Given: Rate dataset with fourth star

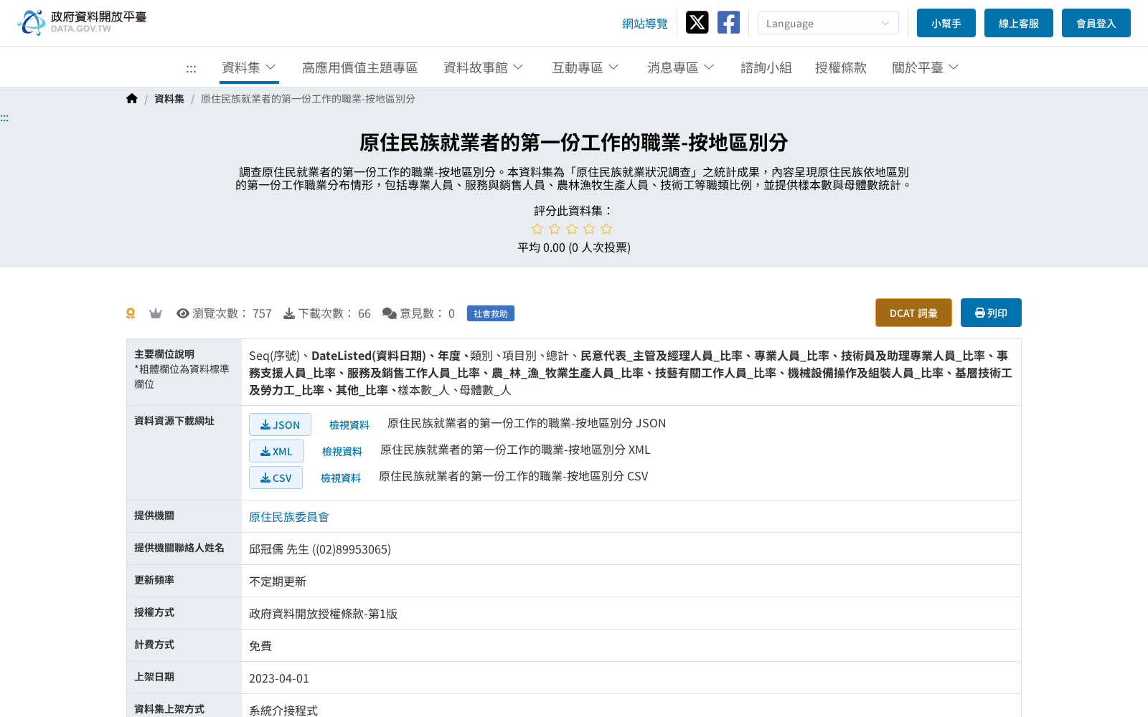Looking at the screenshot, I should tap(589, 229).
